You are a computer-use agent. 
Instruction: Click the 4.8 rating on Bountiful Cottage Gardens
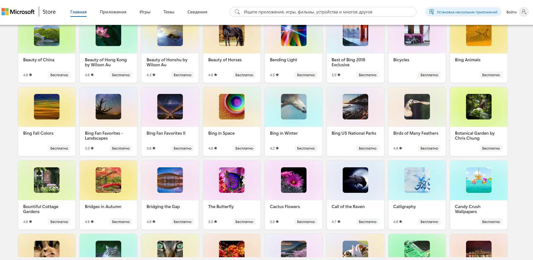(x=27, y=222)
